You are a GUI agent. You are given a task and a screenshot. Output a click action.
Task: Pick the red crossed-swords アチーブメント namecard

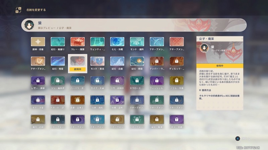[177, 42]
